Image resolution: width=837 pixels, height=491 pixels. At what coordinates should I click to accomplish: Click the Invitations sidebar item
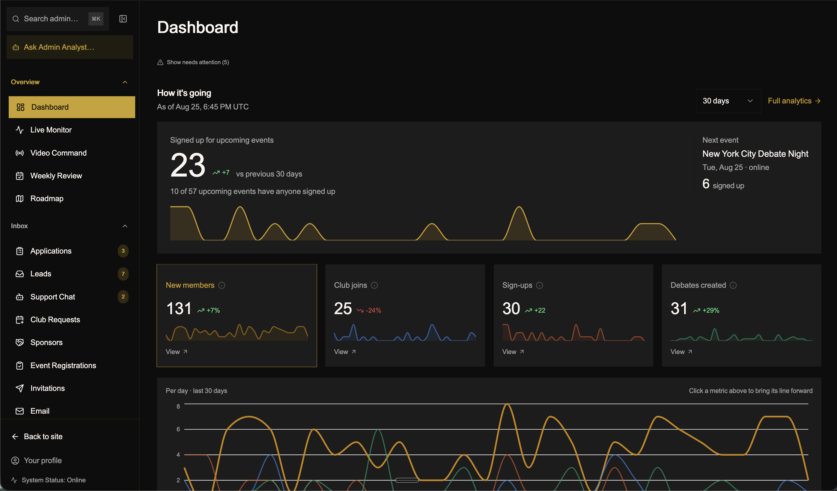point(72,388)
